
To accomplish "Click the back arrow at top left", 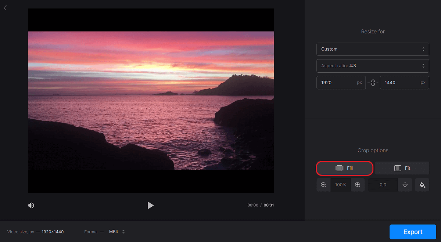I will coord(5,7).
